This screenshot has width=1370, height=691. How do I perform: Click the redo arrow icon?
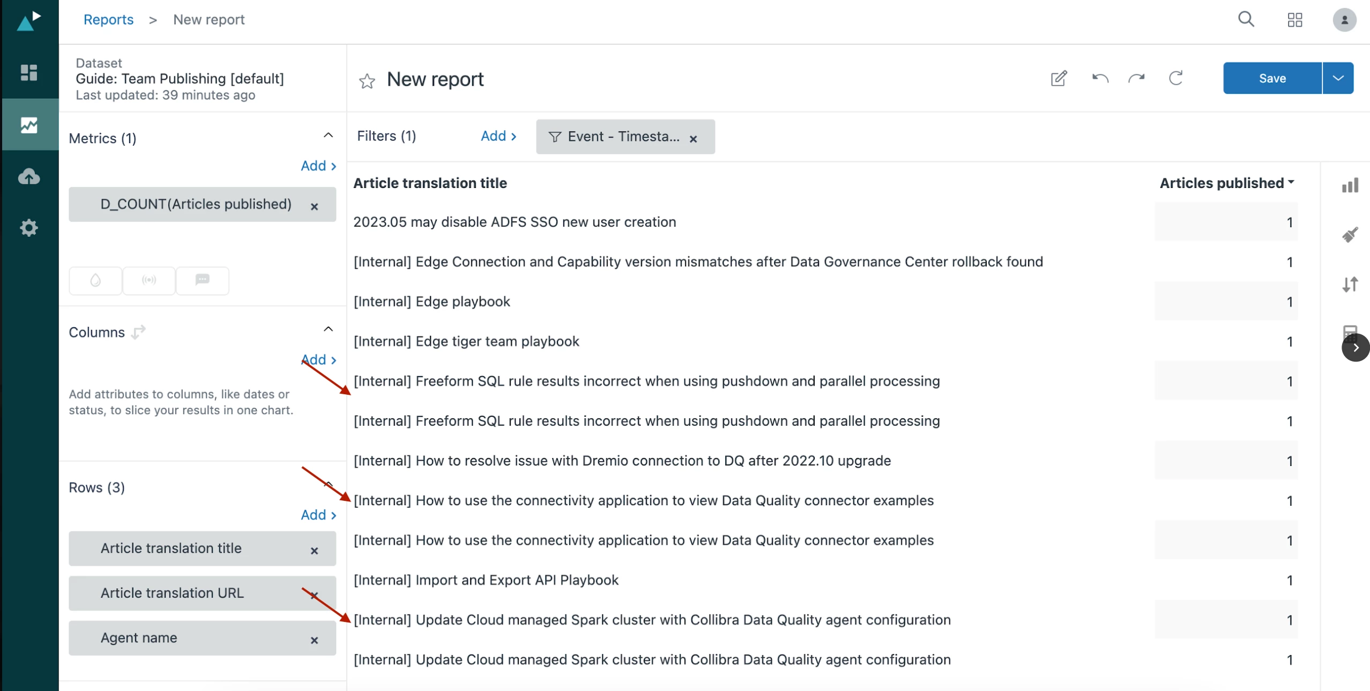[x=1136, y=79]
